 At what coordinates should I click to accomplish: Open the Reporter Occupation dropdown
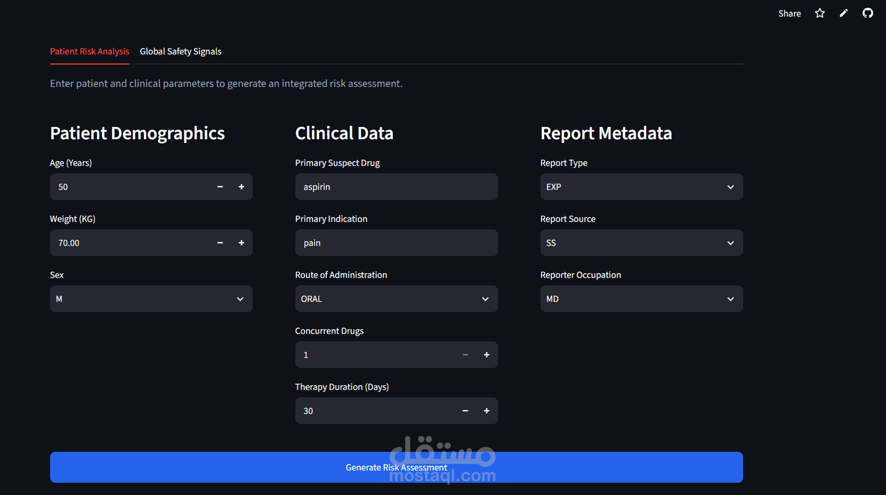(x=642, y=299)
